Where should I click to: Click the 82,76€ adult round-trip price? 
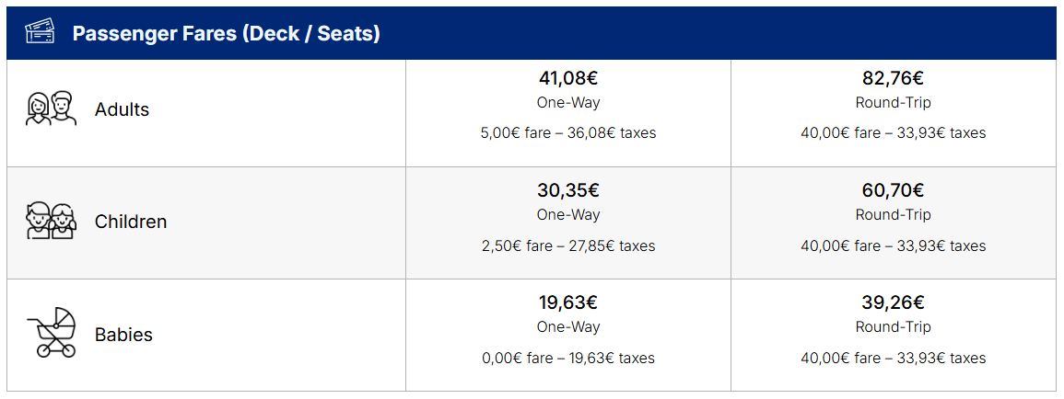[893, 78]
